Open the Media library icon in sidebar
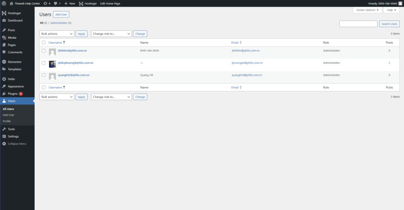This screenshot has width=404, height=210. (4, 37)
